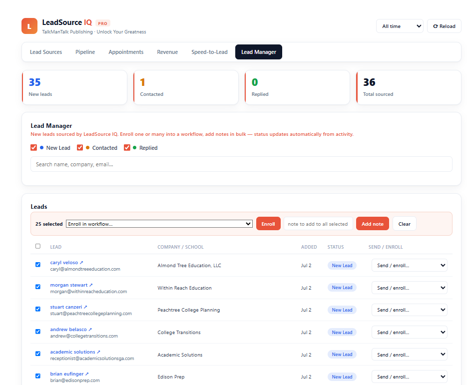Uncheck the brian eufinger row checkbox
This screenshot has height=385, width=467.
pyautogui.click(x=38, y=376)
